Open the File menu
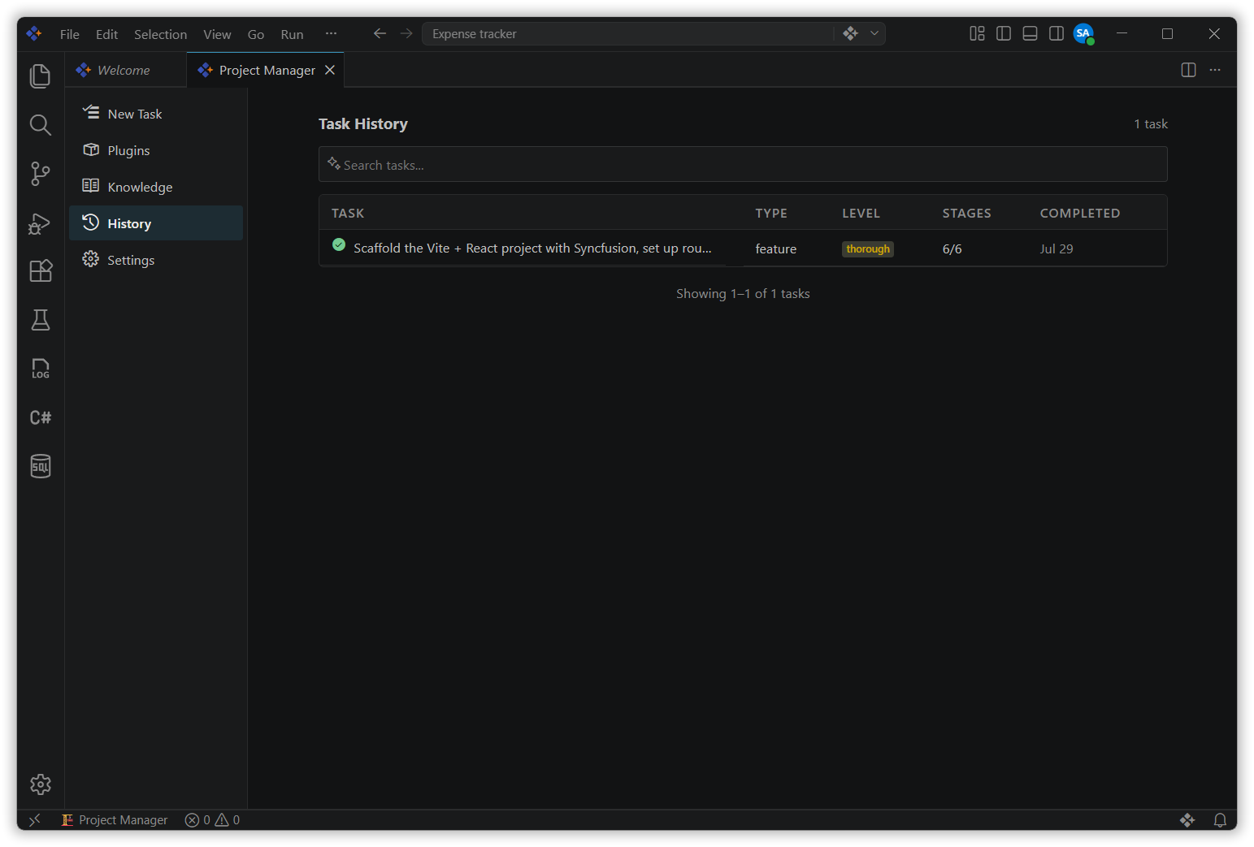The image size is (1254, 847). point(70,34)
